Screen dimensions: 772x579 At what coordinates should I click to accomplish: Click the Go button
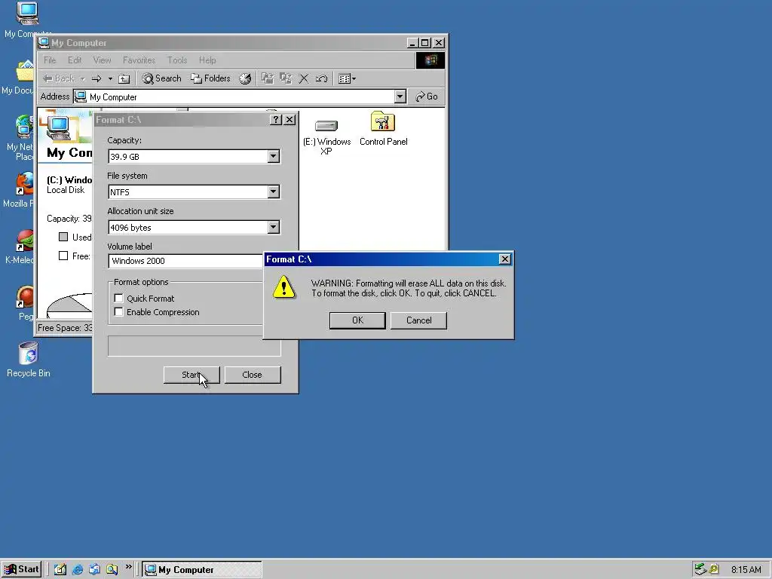427,96
